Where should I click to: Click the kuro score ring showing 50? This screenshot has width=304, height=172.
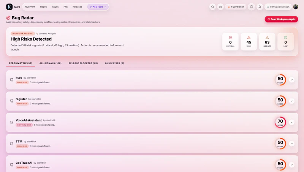280,80
